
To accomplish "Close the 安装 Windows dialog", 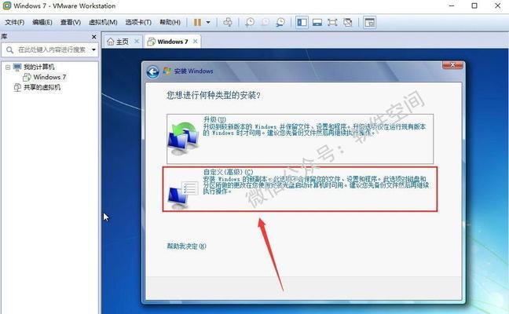I will [453, 65].
